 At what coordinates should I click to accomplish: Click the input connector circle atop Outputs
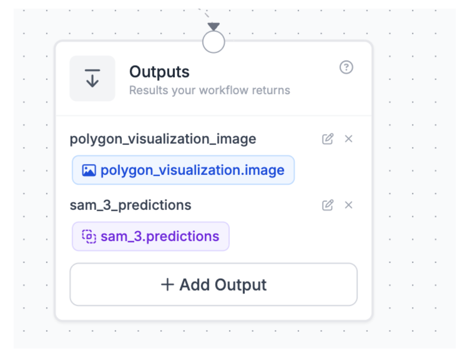pos(214,42)
